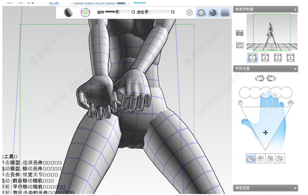Click the rightmost finger circle control
The image size is (308, 195).
[287, 93]
